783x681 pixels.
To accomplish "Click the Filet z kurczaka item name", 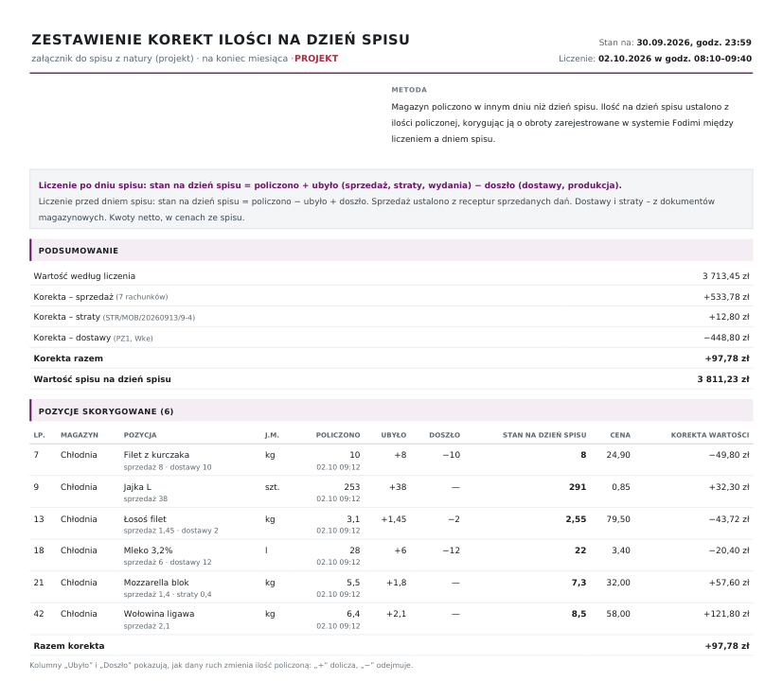I will (x=156, y=455).
